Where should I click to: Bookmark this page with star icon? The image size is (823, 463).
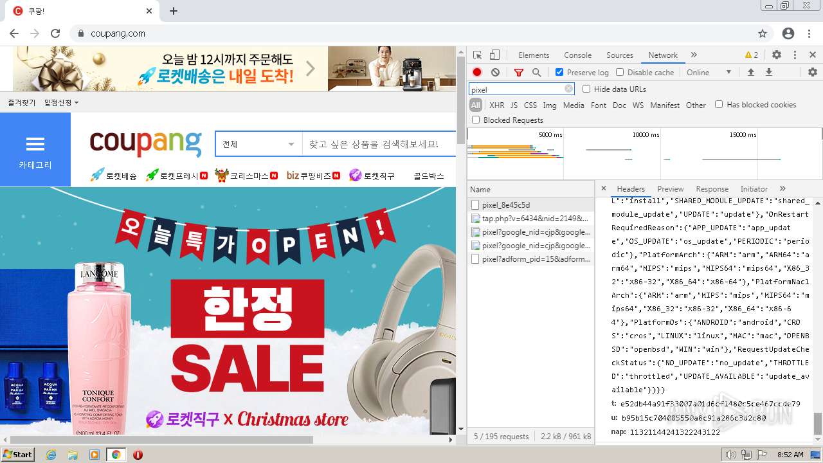[x=763, y=33]
